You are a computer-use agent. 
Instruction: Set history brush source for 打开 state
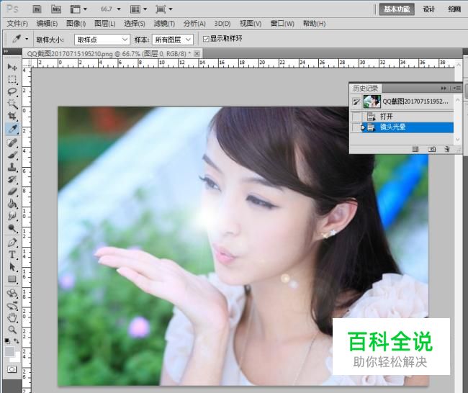point(356,117)
